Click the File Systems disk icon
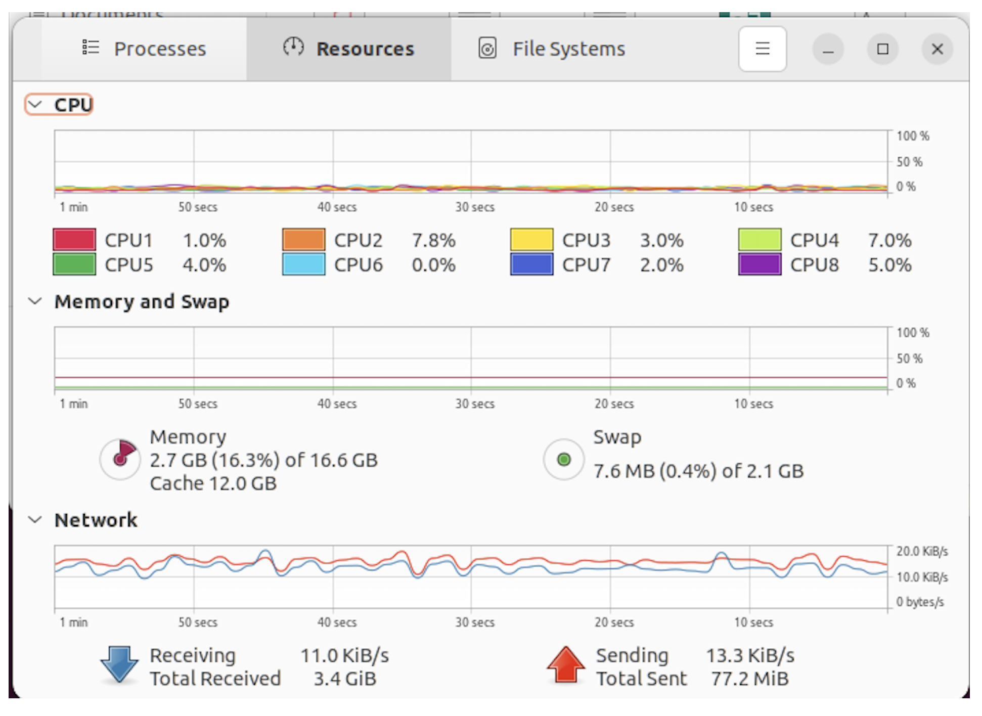 [487, 49]
